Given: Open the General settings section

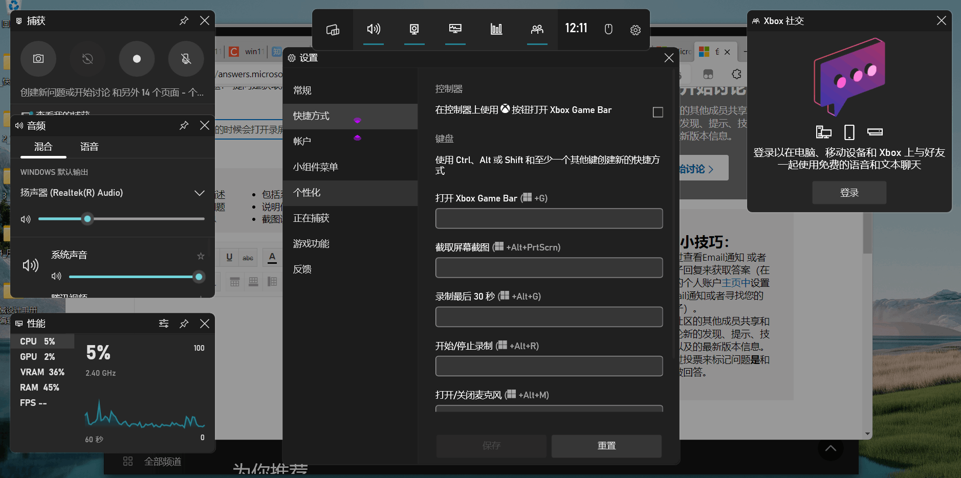Looking at the screenshot, I should pos(350,90).
